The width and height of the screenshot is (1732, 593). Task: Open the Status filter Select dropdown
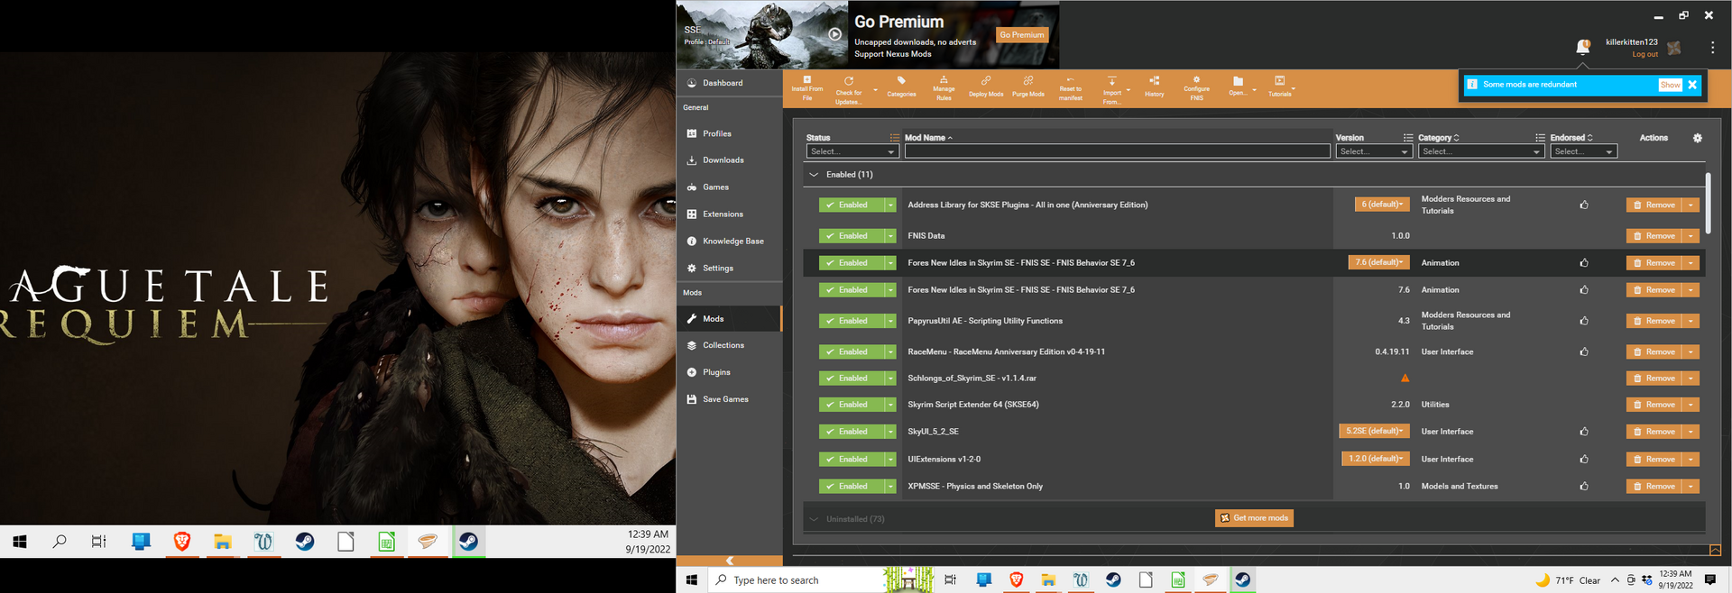[x=852, y=151]
